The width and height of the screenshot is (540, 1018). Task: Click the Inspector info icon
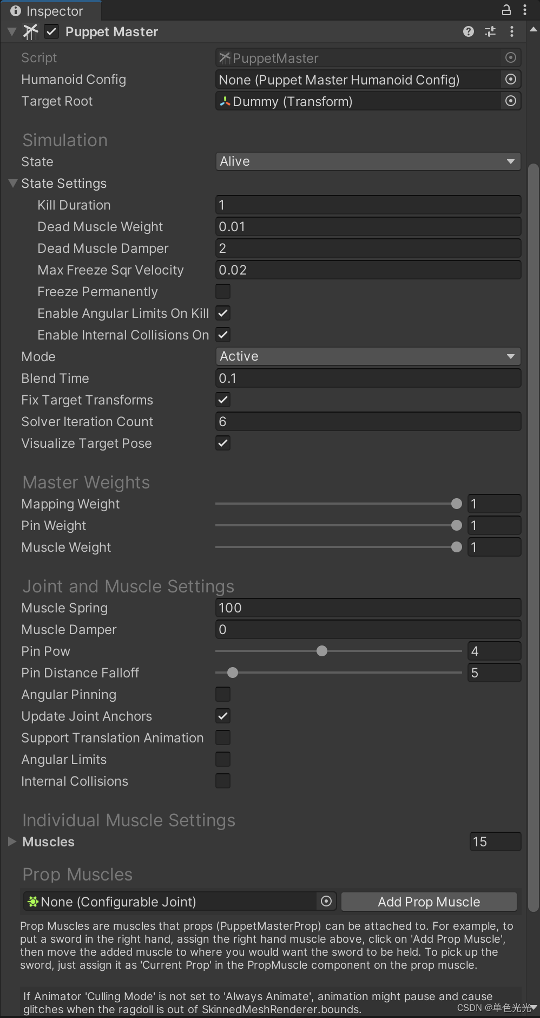tap(16, 10)
